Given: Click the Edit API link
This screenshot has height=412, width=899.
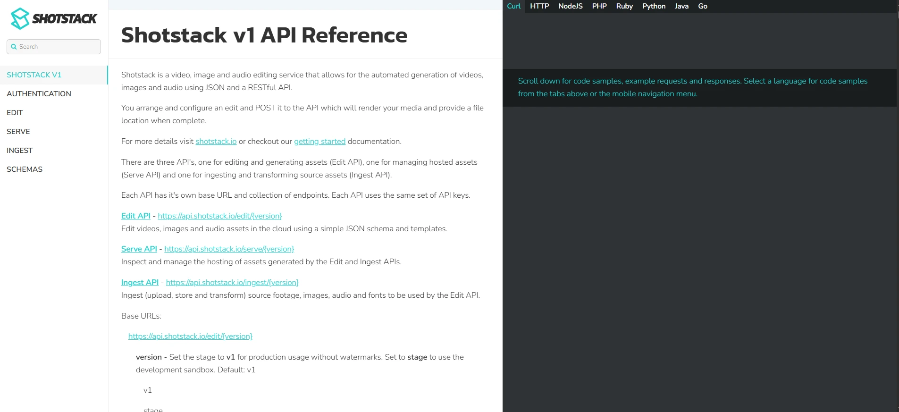Looking at the screenshot, I should [136, 216].
